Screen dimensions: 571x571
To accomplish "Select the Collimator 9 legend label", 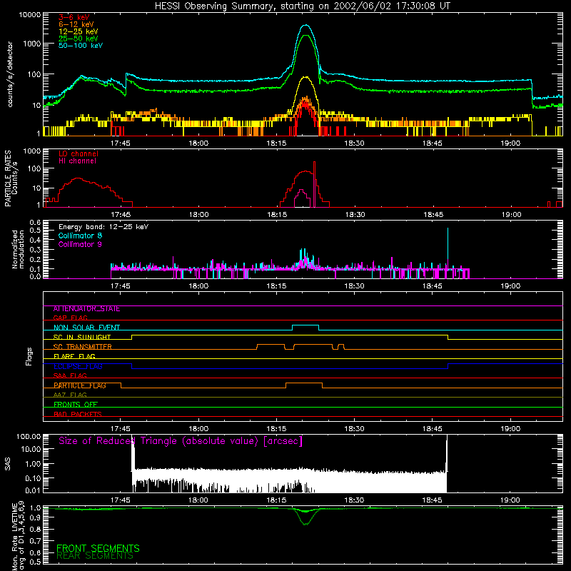I will [80, 244].
